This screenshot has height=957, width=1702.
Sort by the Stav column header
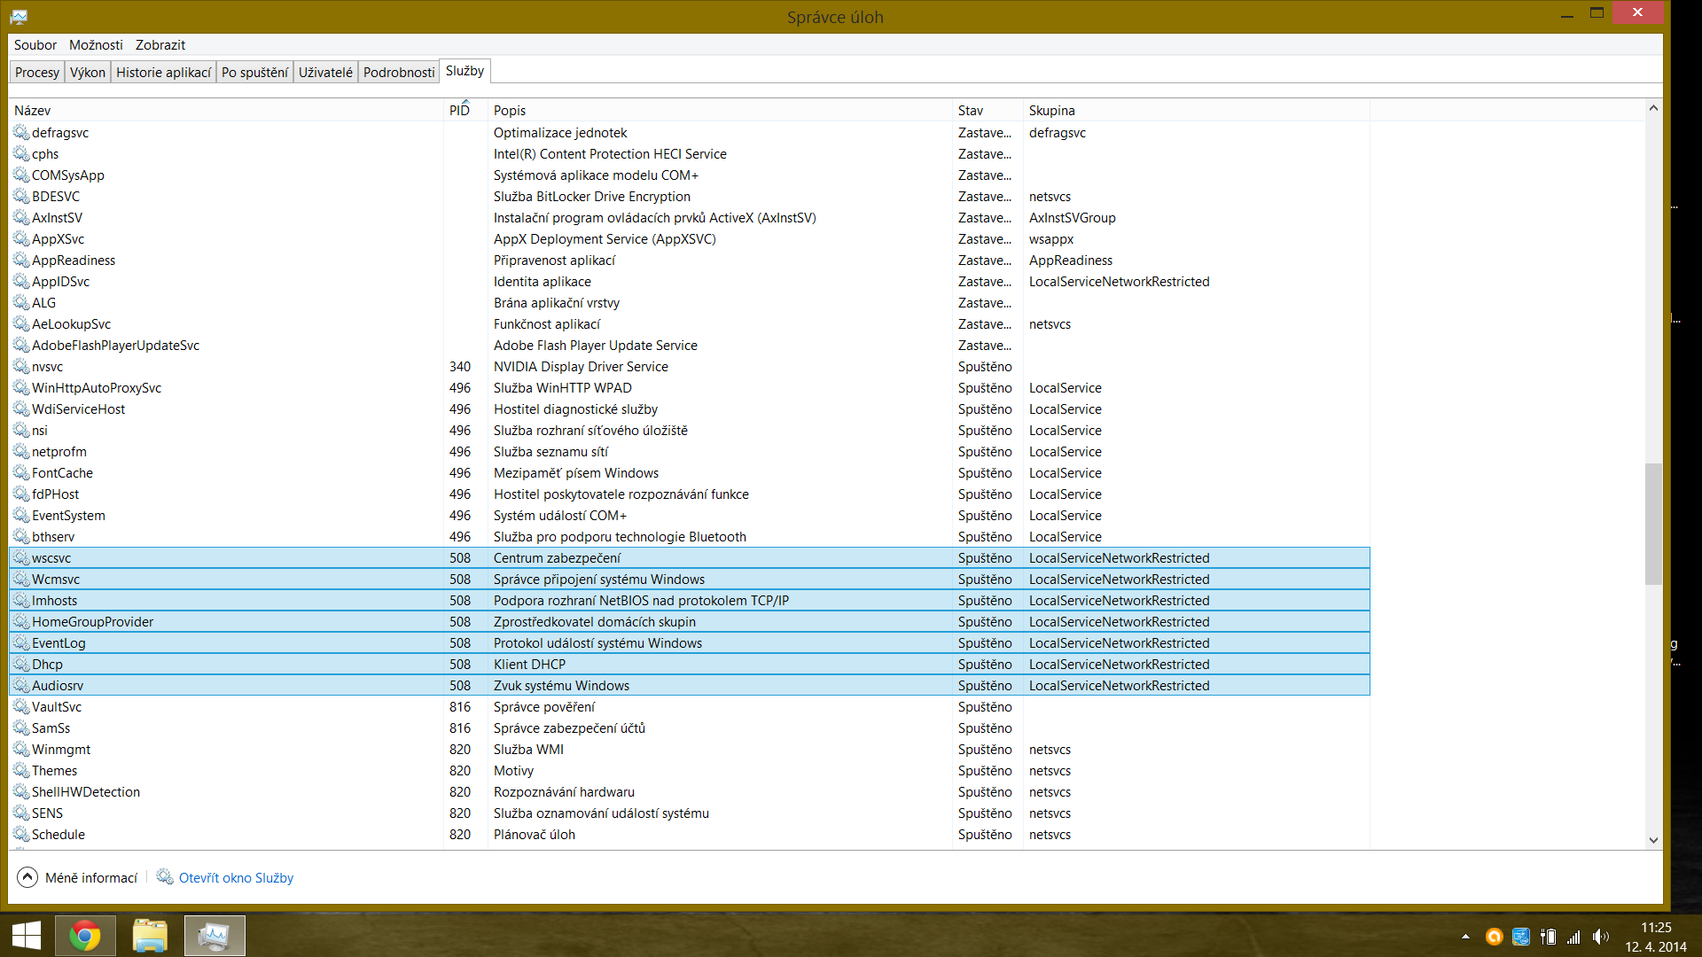pyautogui.click(x=988, y=110)
